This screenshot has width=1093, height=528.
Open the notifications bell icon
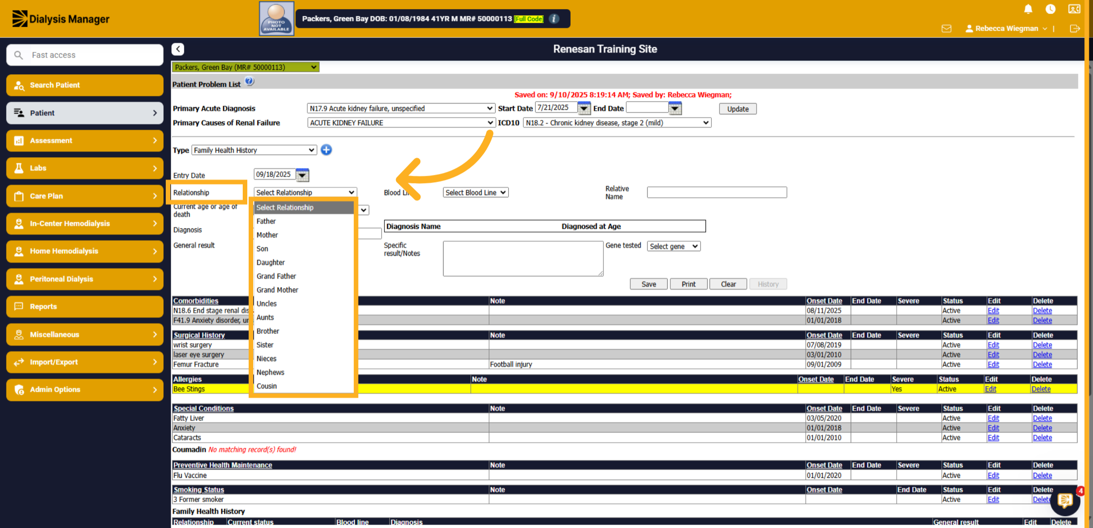coord(1028,9)
